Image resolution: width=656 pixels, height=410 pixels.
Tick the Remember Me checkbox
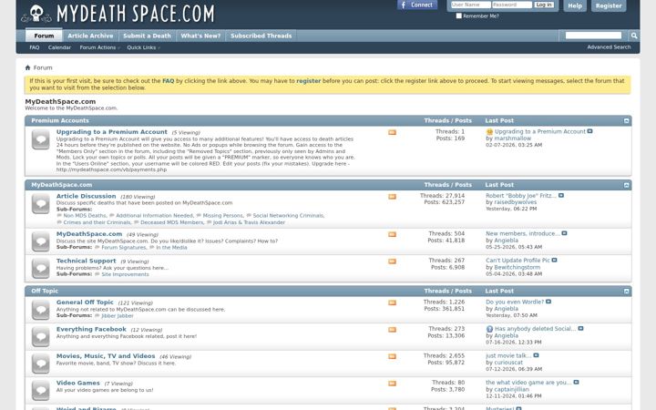[x=459, y=15]
